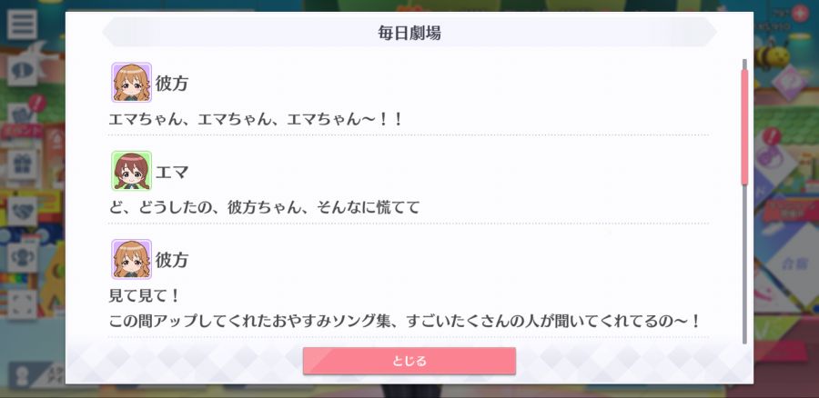Screen dimensions: 819x398
Task: Open the hamburger menu icon
Action: tap(22, 25)
